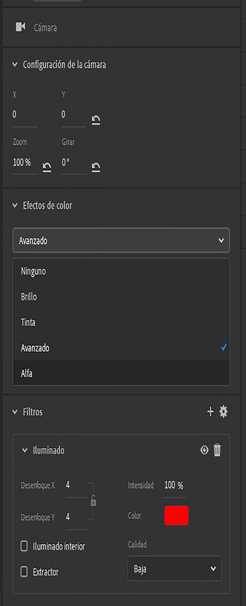Reset the Girar rotation value
Screen dimensions: 246x606
click(96, 166)
